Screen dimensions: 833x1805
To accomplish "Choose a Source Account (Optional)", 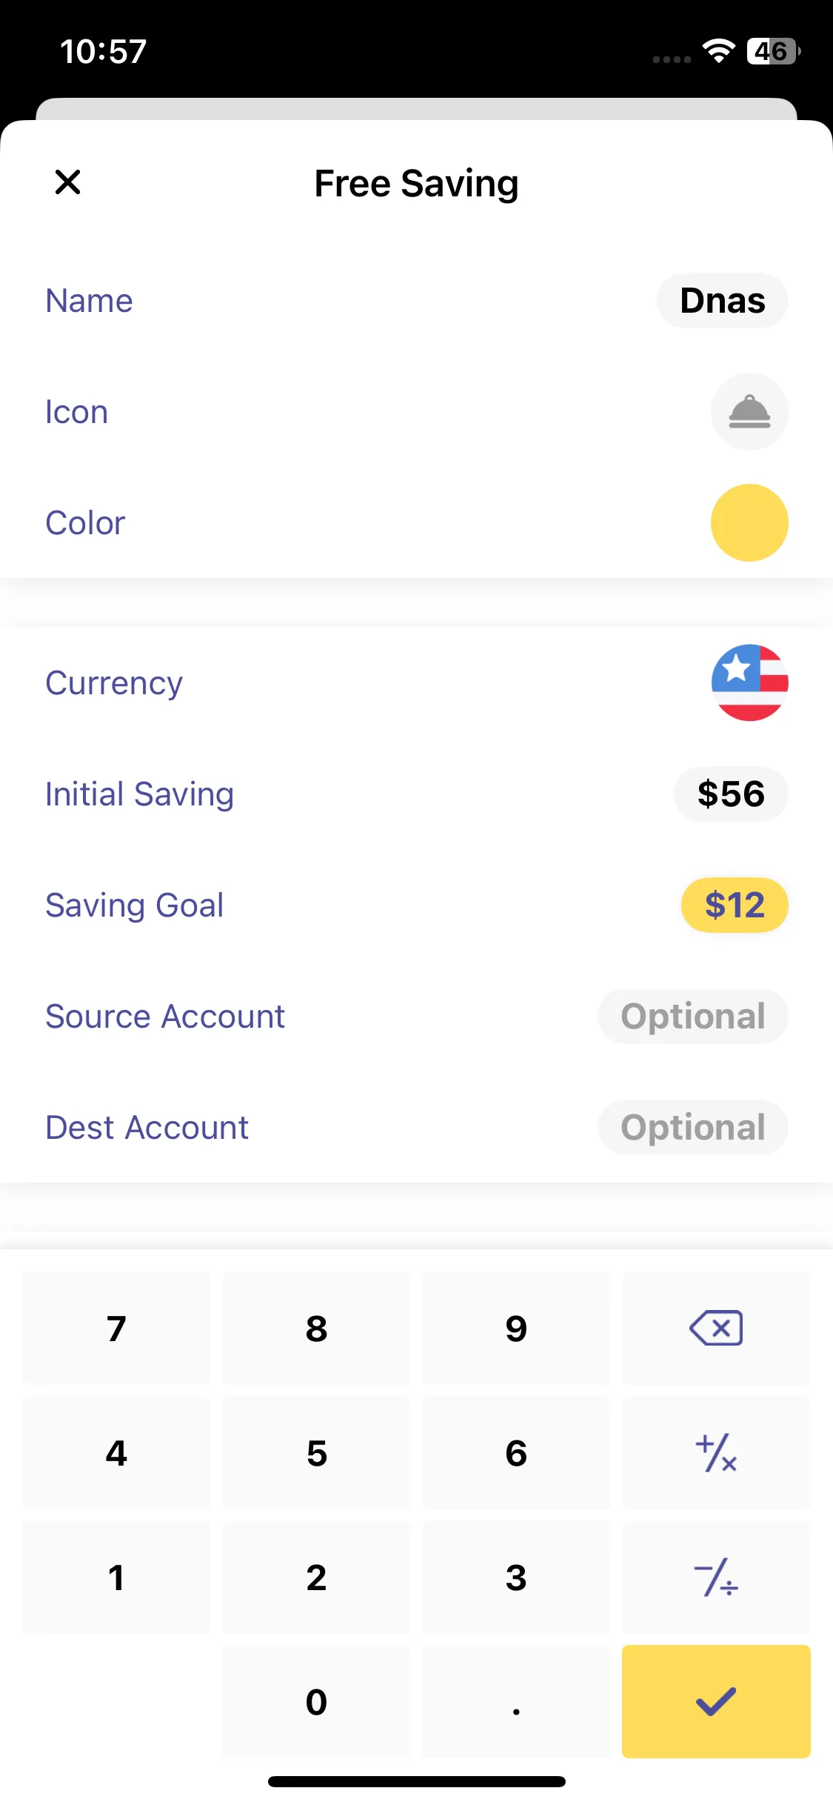I will (692, 1016).
